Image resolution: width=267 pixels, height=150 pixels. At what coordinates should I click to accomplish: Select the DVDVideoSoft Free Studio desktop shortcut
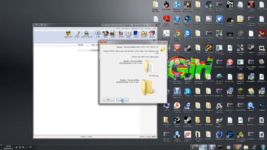pos(177,79)
